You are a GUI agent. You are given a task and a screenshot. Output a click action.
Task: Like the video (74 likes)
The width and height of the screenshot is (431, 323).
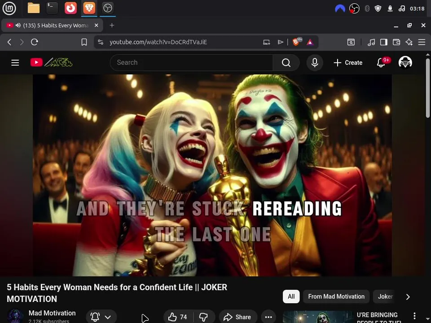(178, 317)
